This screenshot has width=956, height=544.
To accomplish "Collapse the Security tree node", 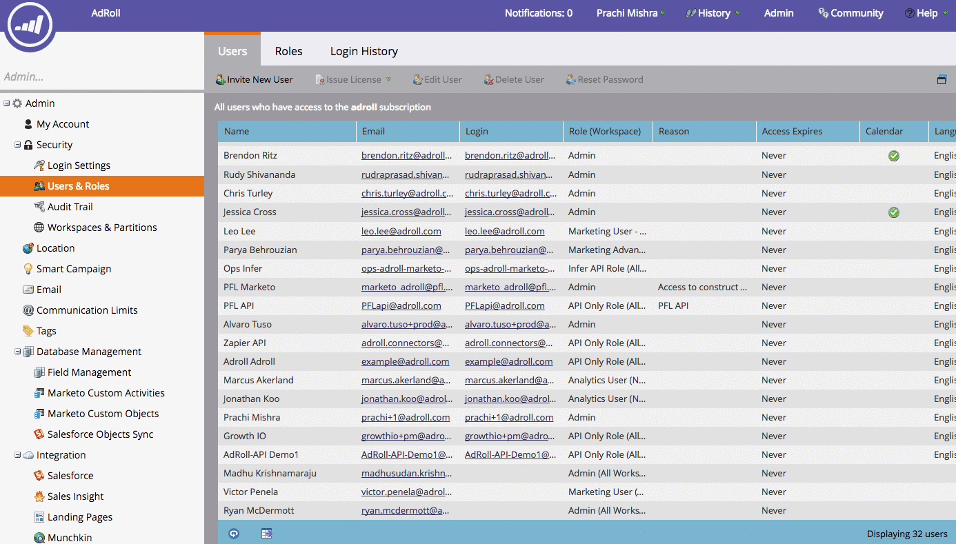I will (x=17, y=145).
